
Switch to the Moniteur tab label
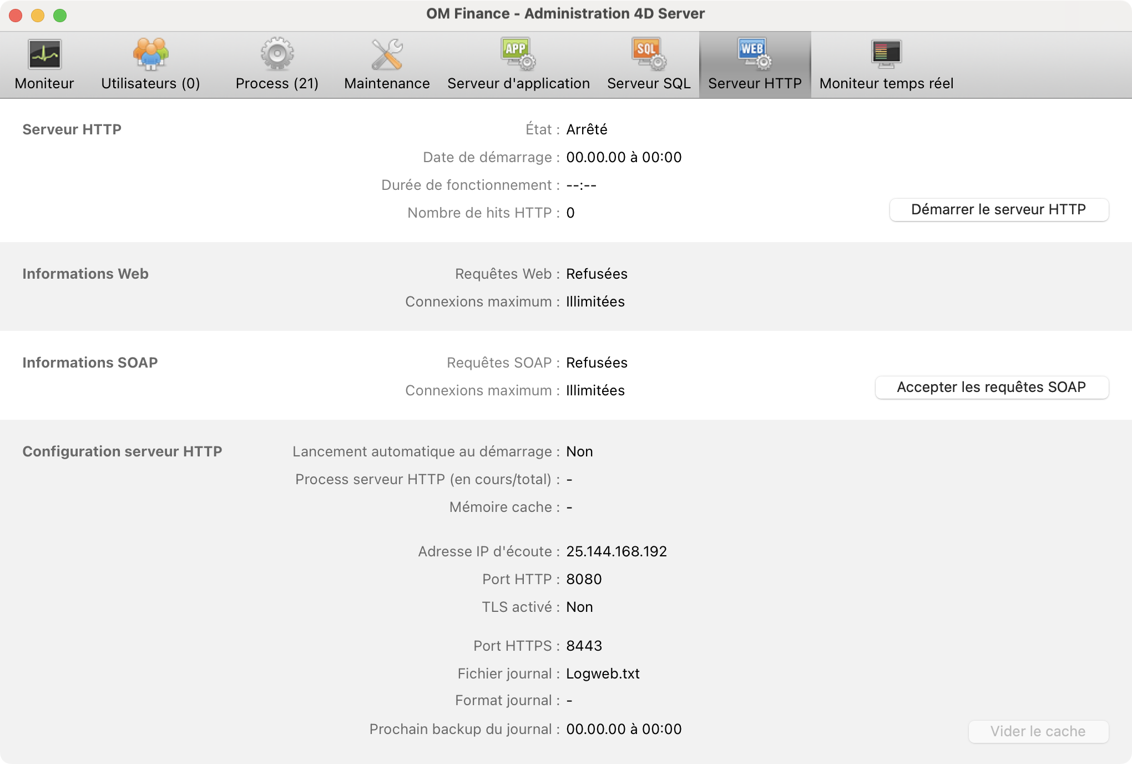(44, 83)
